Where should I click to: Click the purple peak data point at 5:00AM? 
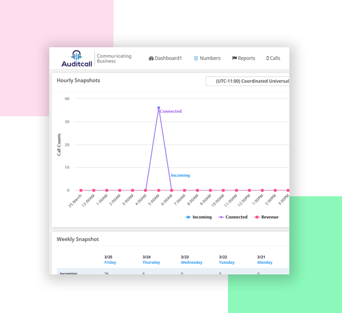[158, 108]
